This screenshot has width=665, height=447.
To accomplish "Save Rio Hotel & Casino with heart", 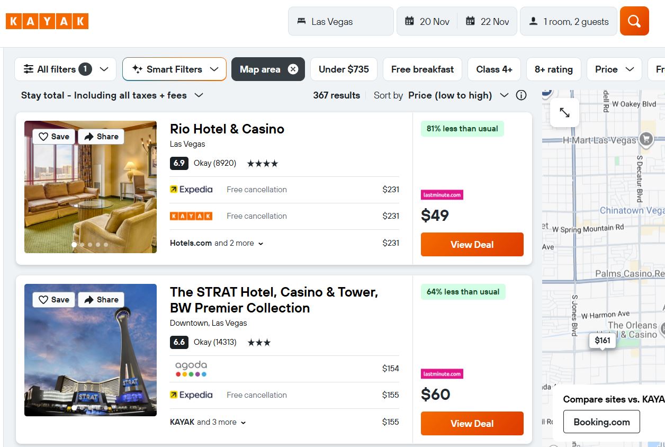I will coord(53,137).
